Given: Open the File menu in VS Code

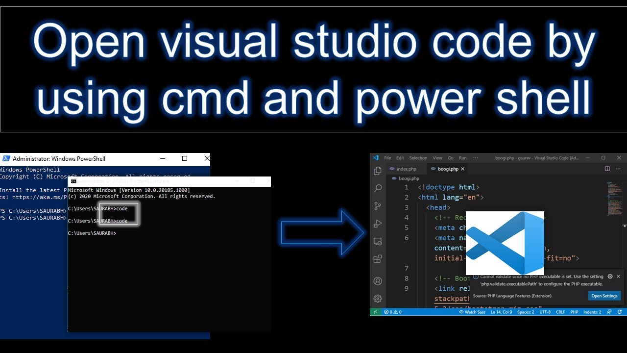Looking at the screenshot, I should coord(387,158).
